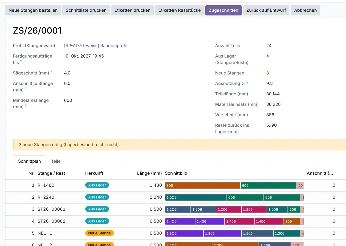Click orange 806 segment in R-1480 cut diagram
The height and width of the screenshot is (246, 346).
[x=203, y=185]
